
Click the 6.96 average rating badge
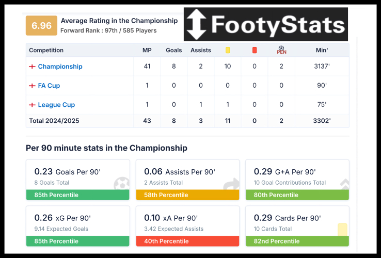tap(41, 26)
